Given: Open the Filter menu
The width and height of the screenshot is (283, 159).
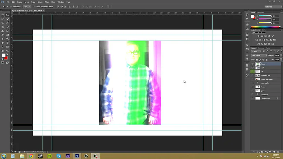Looking at the screenshot, I should tap(47, 2).
